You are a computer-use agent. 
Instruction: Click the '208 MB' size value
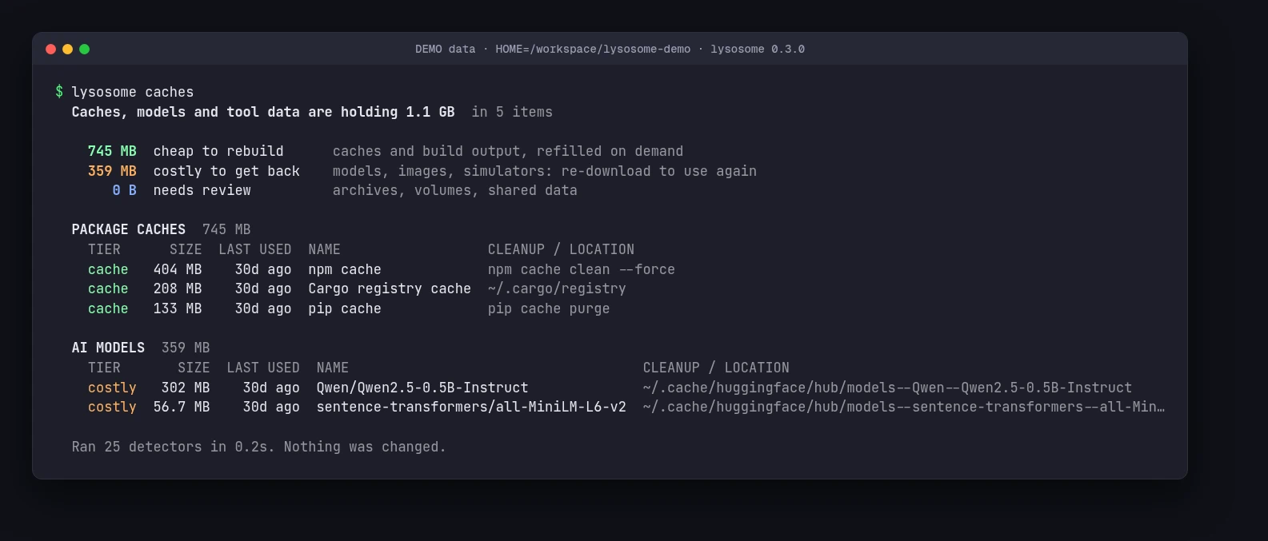tap(178, 288)
